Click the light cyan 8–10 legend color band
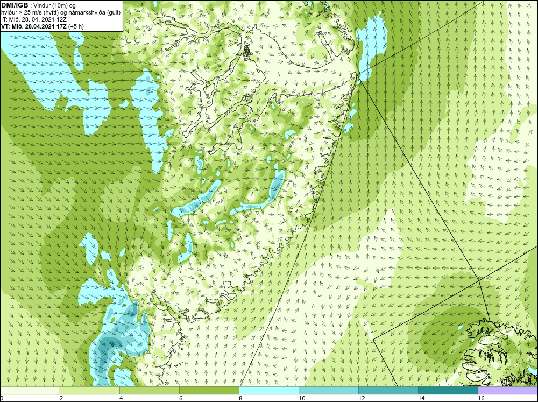Screen dimensions: 538x402 [269, 390]
